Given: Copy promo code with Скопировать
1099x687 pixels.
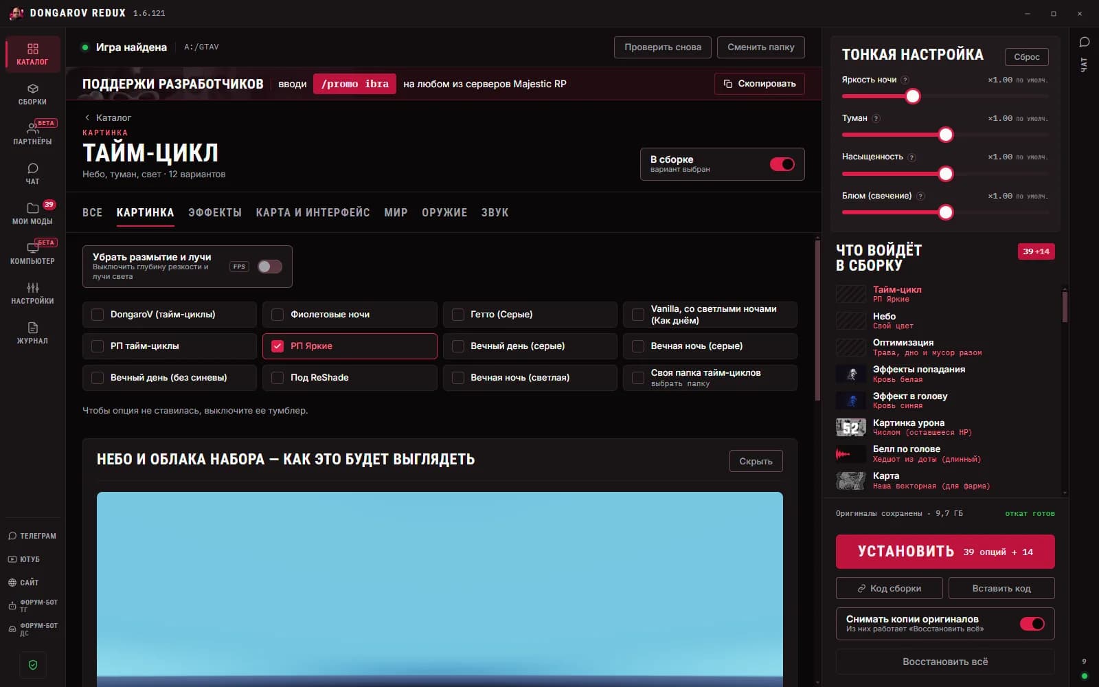Looking at the screenshot, I should [x=759, y=84].
